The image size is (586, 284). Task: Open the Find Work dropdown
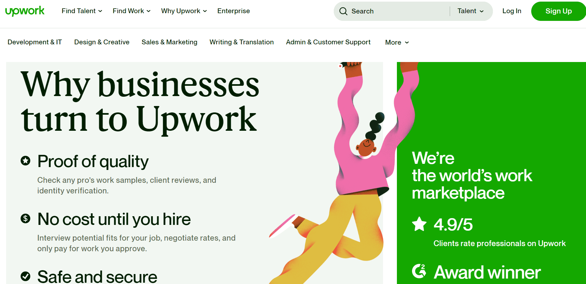[x=131, y=11]
